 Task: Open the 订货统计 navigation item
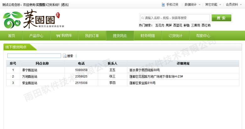175,36
